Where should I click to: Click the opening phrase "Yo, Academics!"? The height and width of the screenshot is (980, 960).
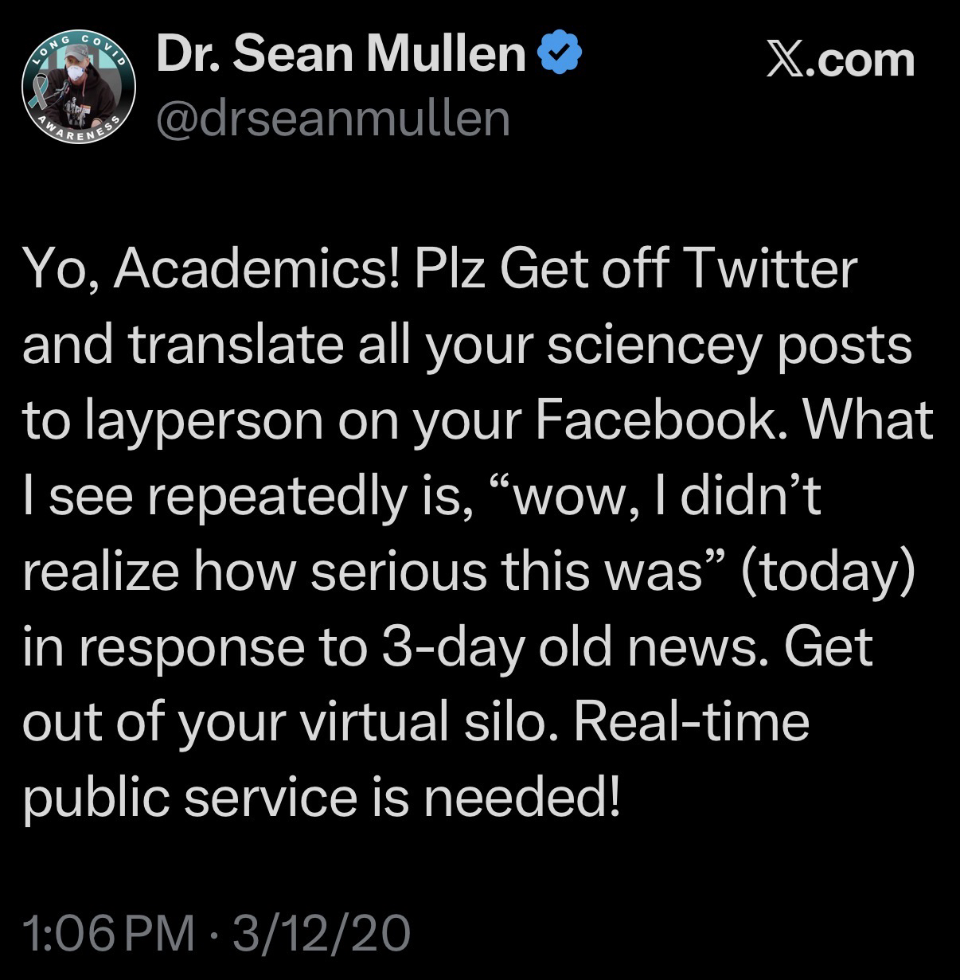point(213,269)
